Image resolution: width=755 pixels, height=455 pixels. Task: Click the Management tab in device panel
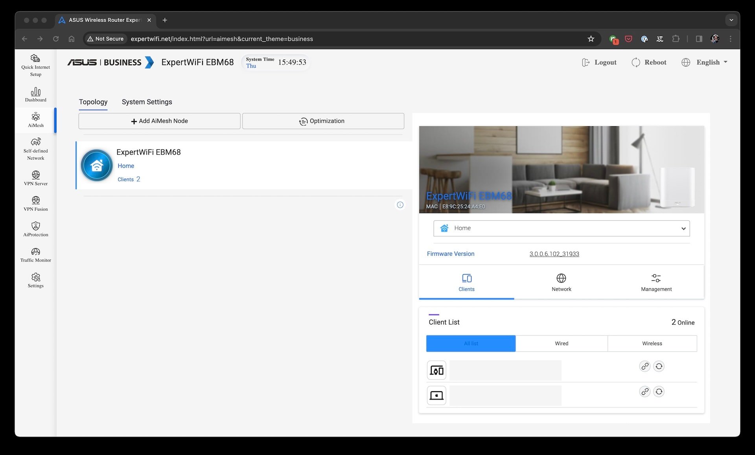pyautogui.click(x=656, y=282)
